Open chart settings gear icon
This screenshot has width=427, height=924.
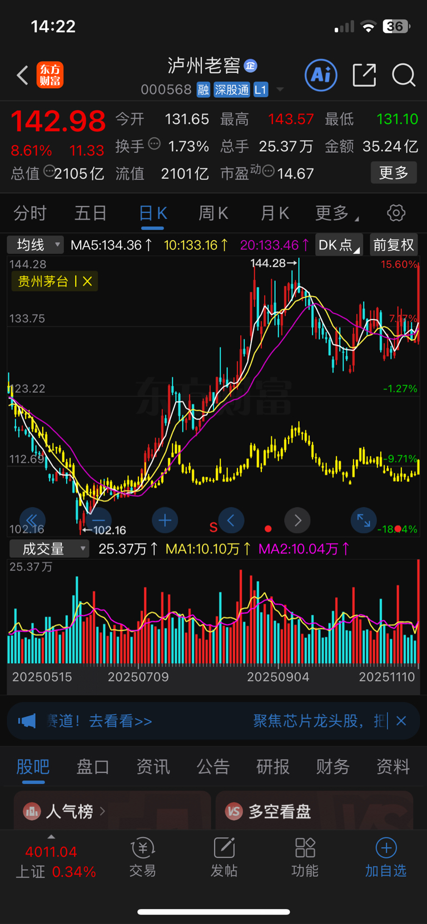click(396, 213)
